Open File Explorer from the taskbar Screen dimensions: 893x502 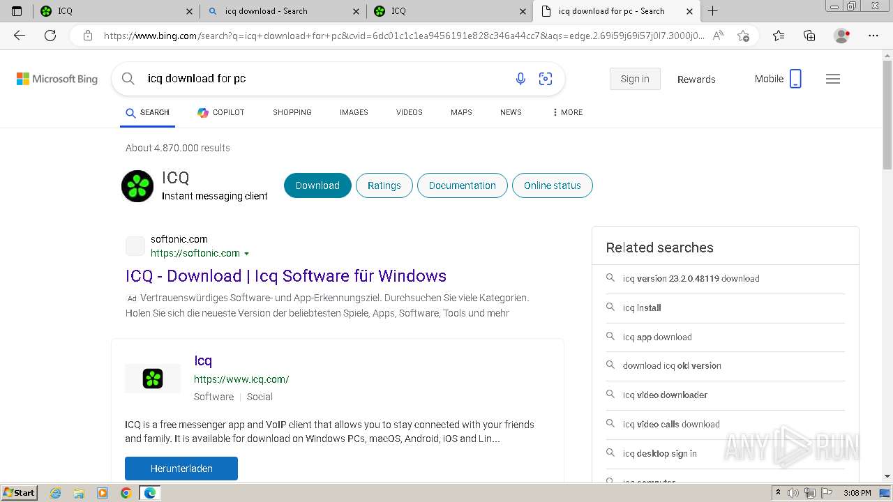click(x=79, y=493)
